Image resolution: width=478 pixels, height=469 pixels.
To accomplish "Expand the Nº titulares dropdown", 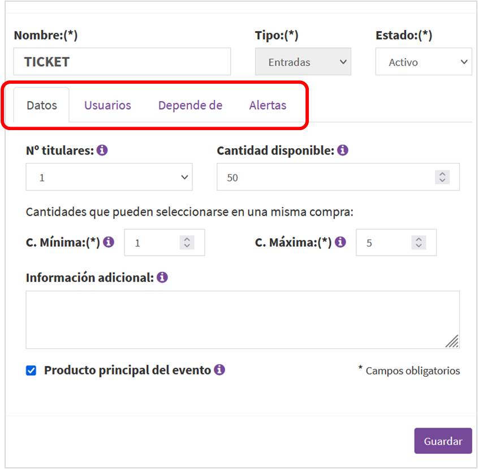I will [x=109, y=178].
